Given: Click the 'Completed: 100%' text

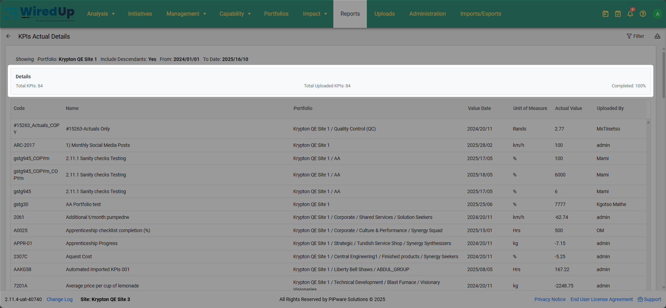Looking at the screenshot, I should [x=629, y=86].
